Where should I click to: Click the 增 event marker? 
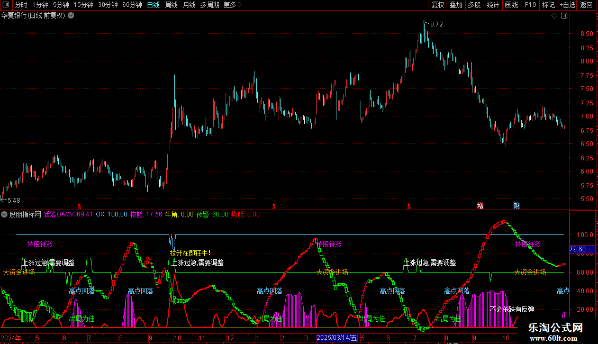point(480,205)
